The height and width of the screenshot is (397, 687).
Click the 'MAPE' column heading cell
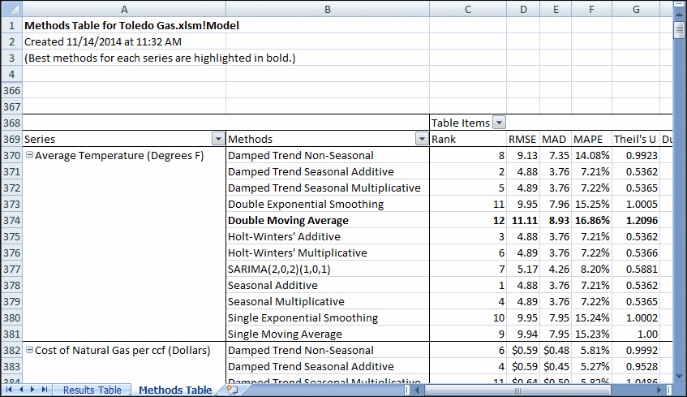[x=591, y=139]
